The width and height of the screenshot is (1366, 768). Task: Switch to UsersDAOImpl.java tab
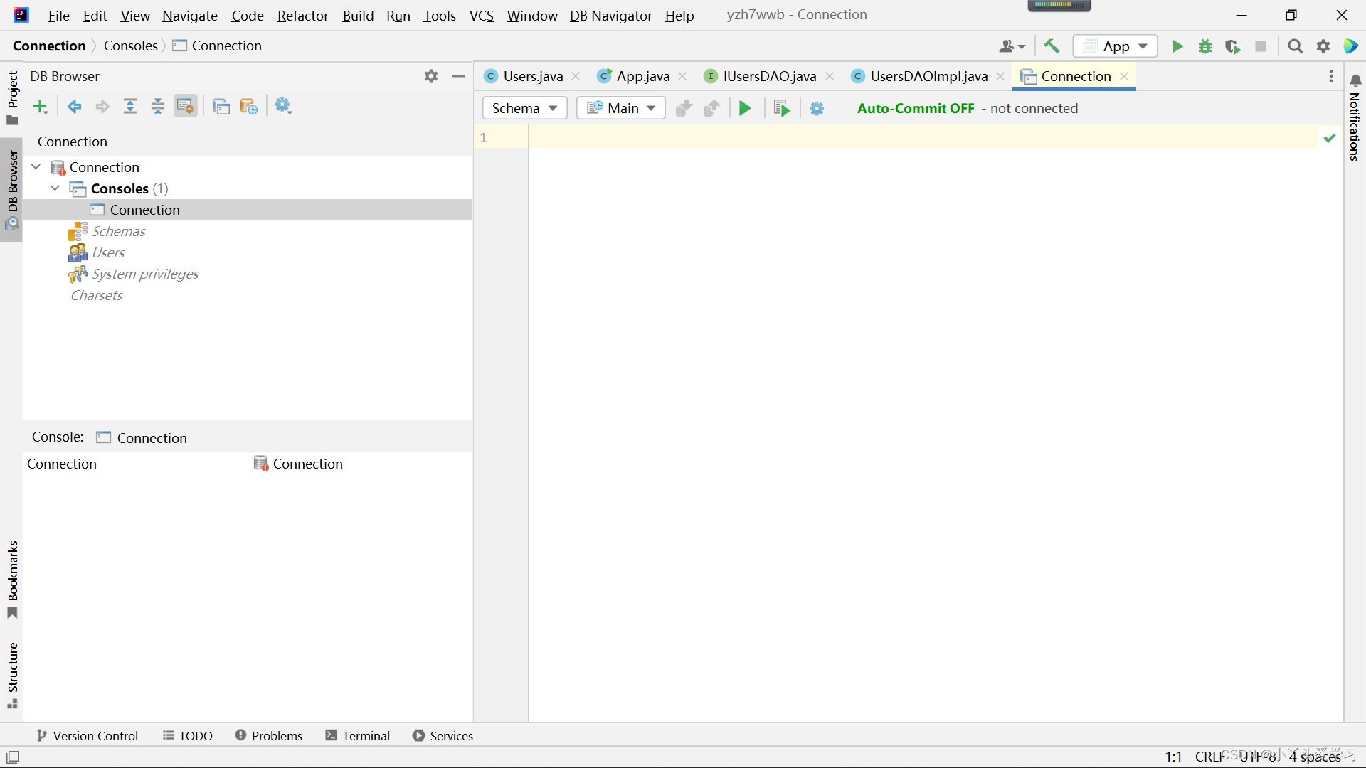coord(928,76)
